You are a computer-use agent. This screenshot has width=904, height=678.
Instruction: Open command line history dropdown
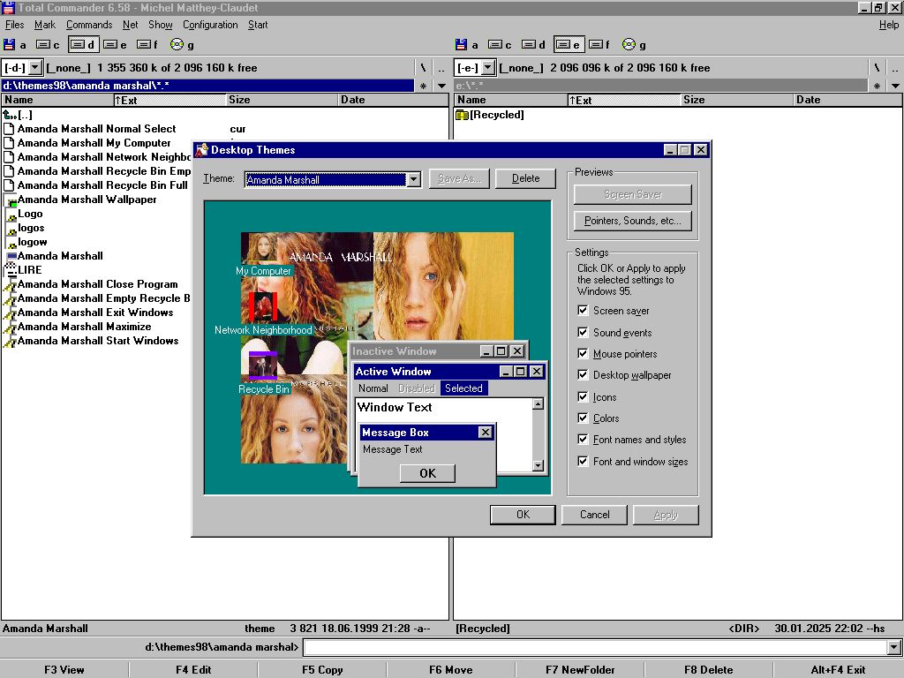coord(894,648)
